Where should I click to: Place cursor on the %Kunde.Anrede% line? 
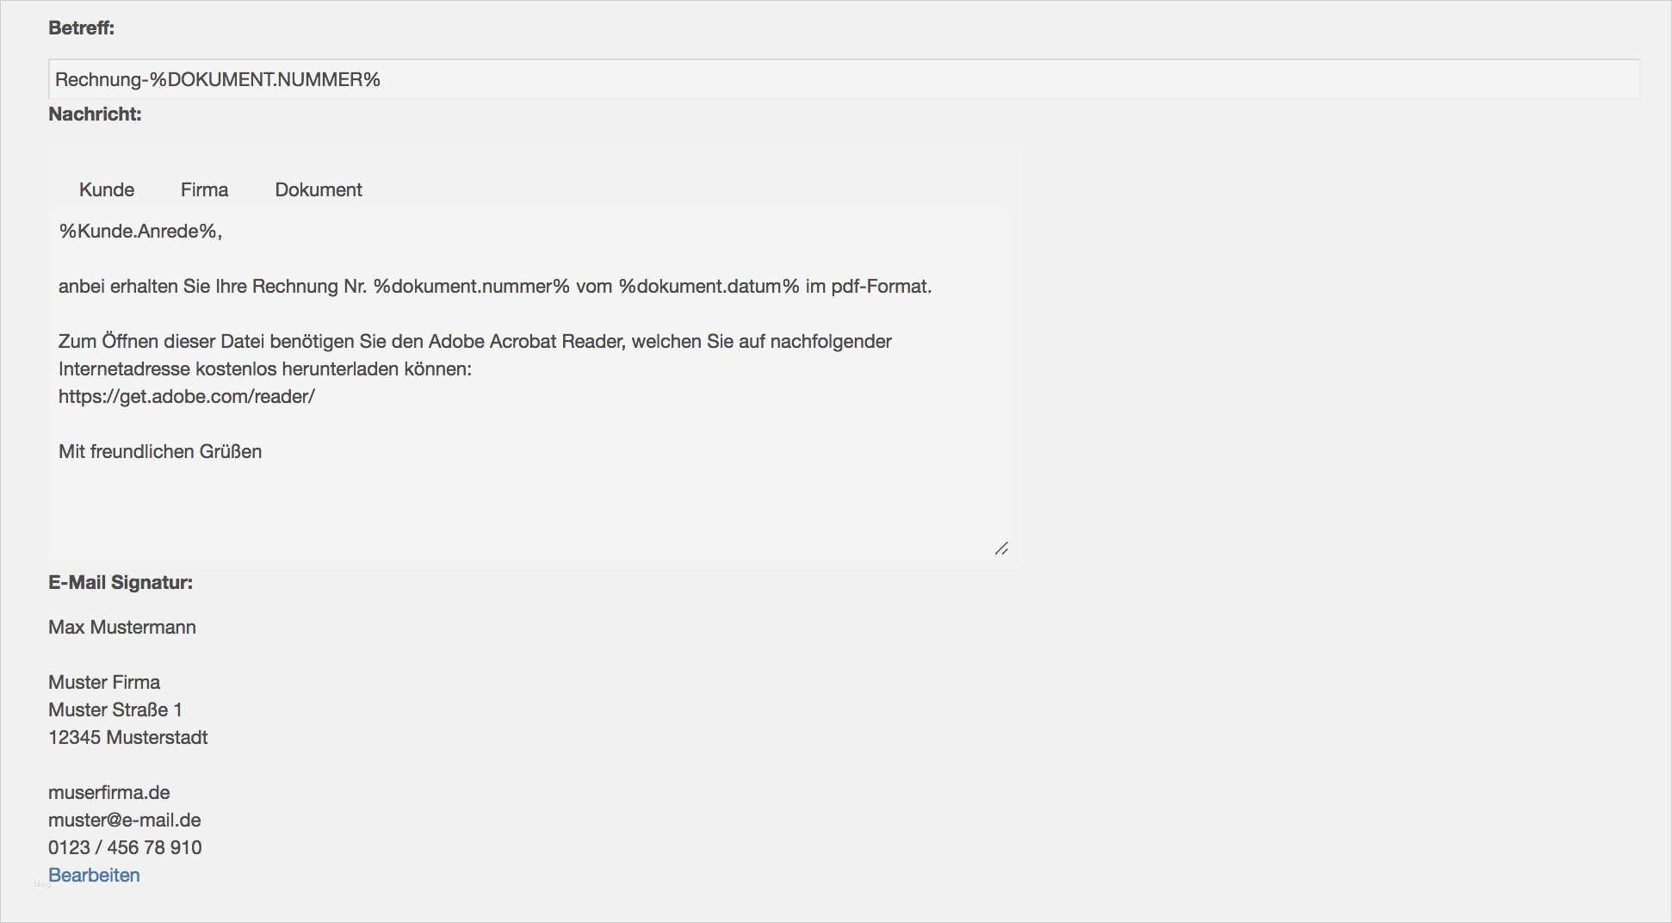[x=140, y=231]
